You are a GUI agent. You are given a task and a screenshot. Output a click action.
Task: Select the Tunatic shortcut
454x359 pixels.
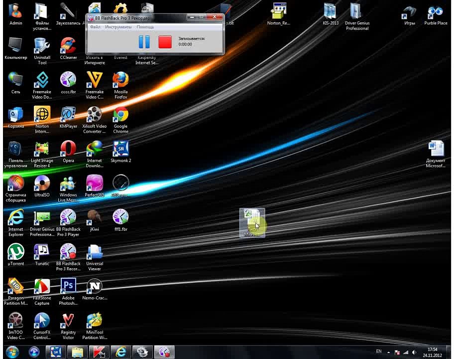[x=42, y=255]
